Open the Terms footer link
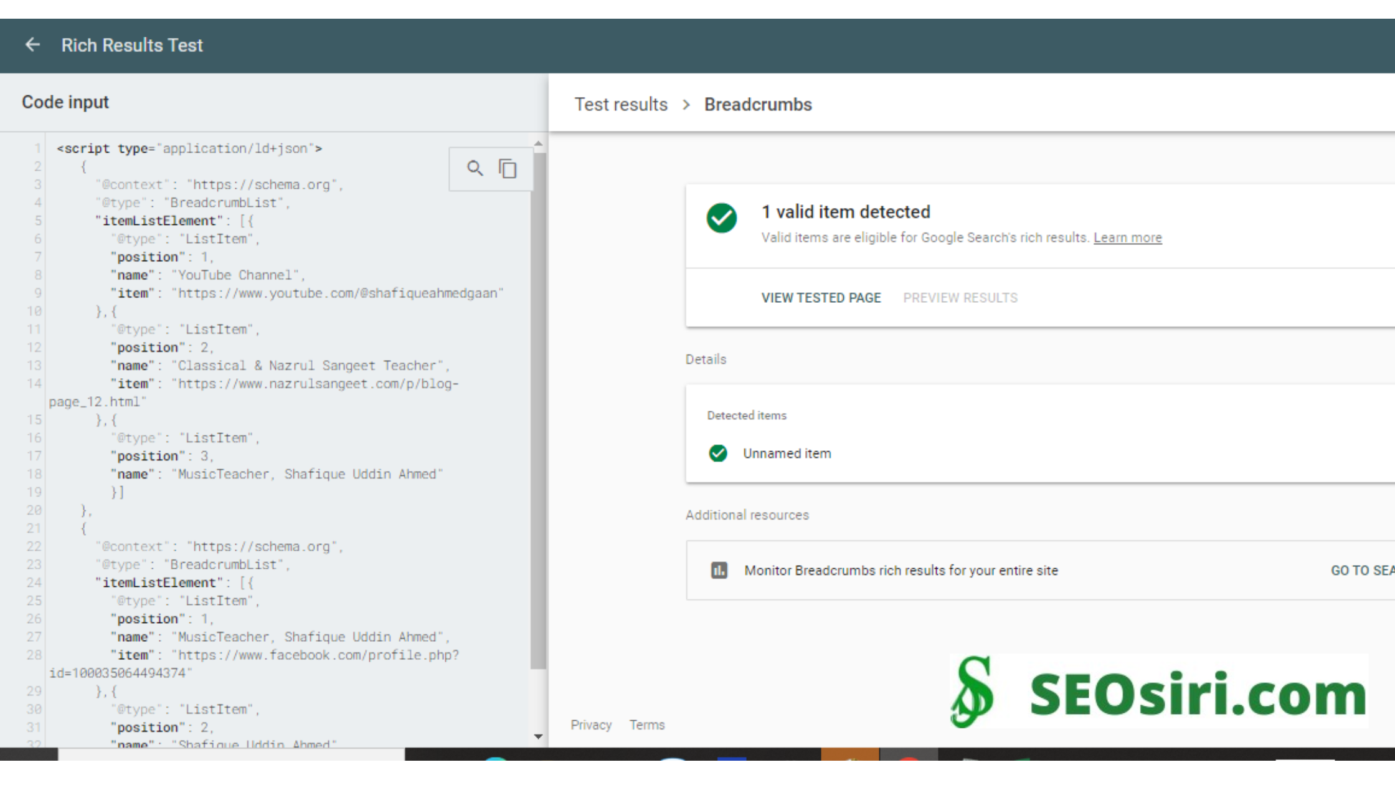 [x=646, y=725]
